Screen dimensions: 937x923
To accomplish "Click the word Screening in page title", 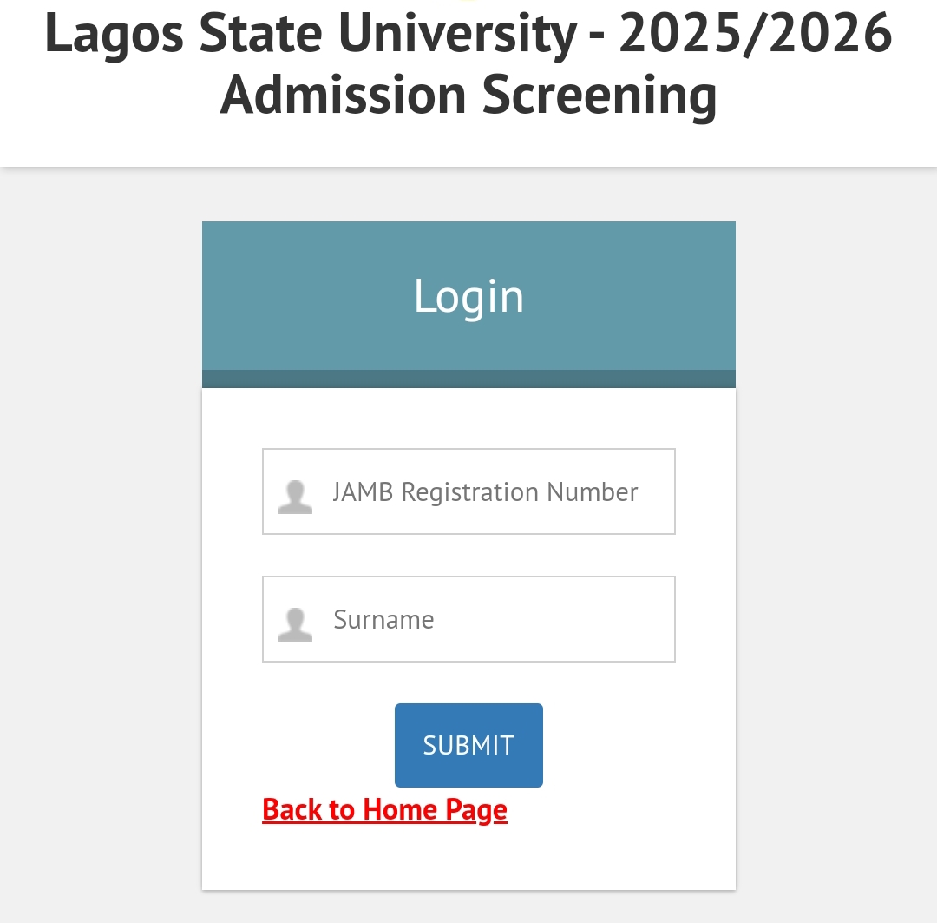I will click(x=600, y=97).
